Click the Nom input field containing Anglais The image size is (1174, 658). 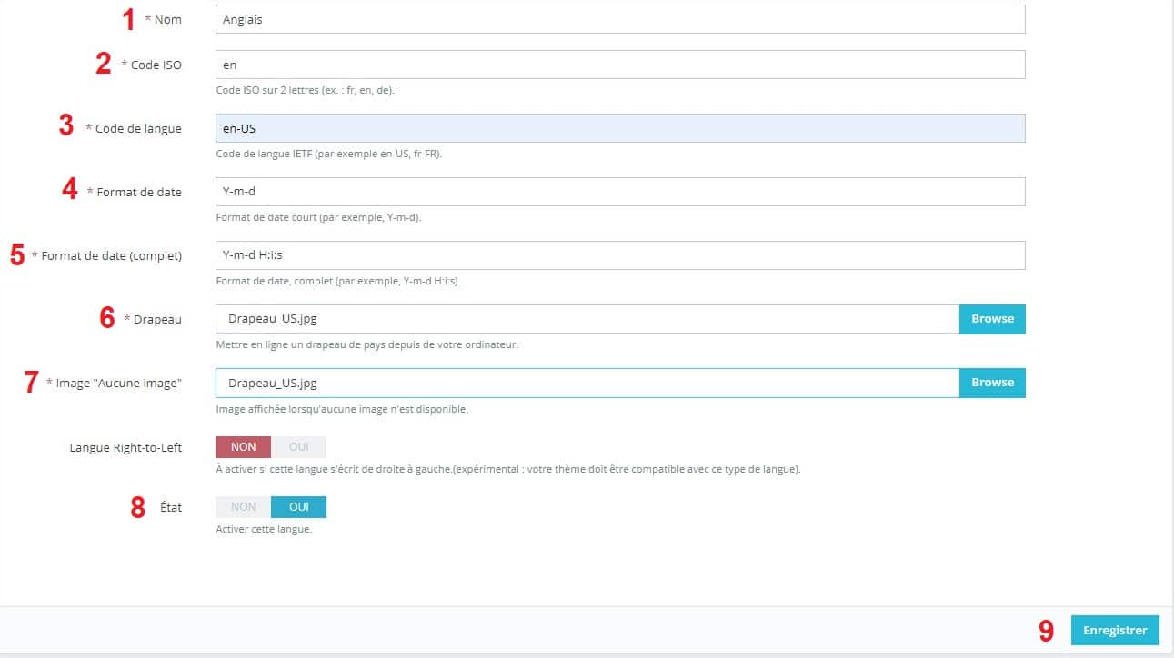pos(619,19)
